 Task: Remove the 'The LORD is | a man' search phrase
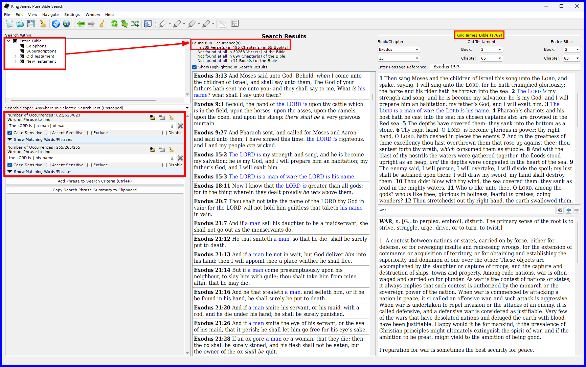(x=180, y=126)
